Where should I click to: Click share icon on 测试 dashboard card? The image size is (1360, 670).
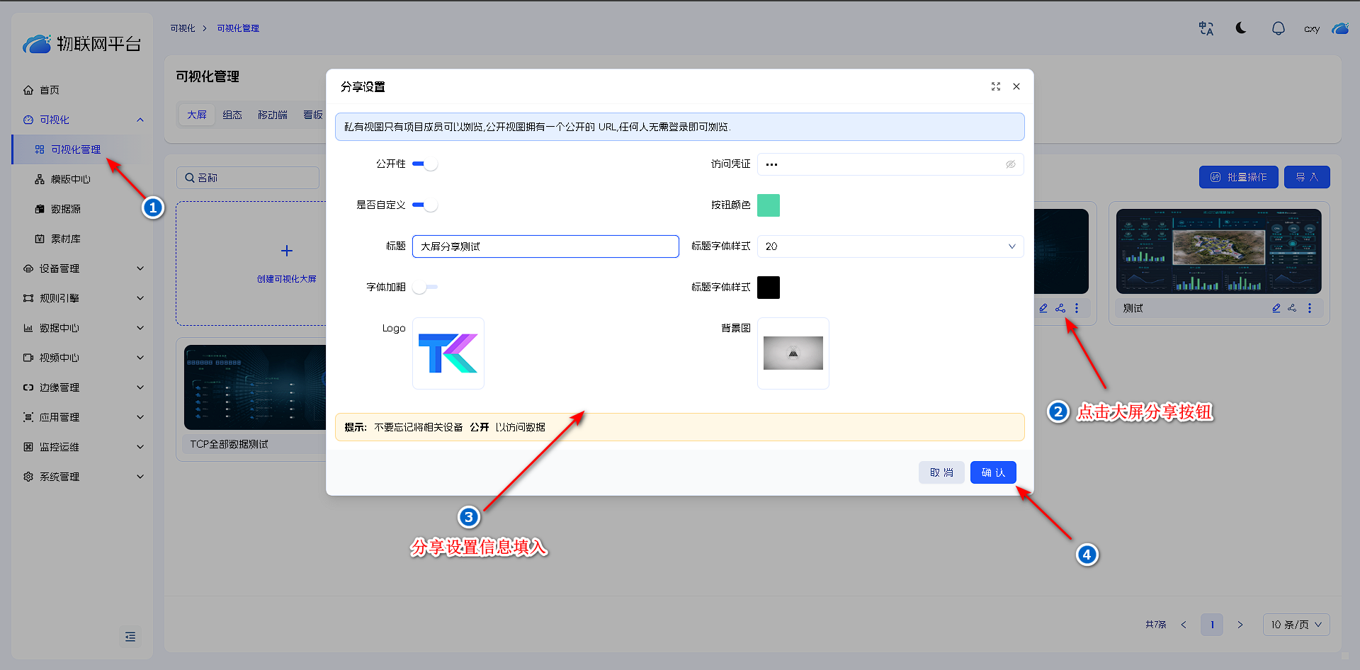[1292, 308]
